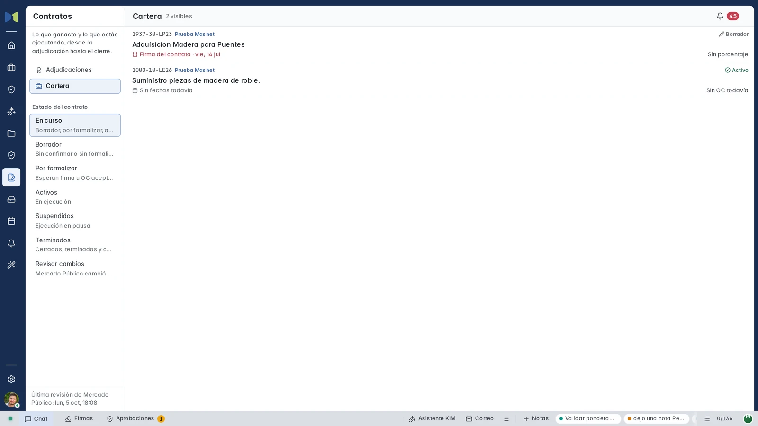Viewport: 758px width, 426px height.
Task: Open the Chat tab in the bottom bar
Action: point(36,419)
